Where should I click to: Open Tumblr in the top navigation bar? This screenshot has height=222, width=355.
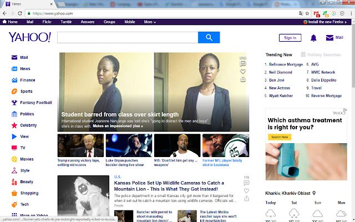tap(66, 22)
